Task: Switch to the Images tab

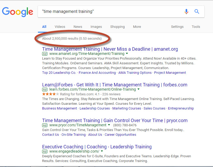Action: click(x=96, y=27)
